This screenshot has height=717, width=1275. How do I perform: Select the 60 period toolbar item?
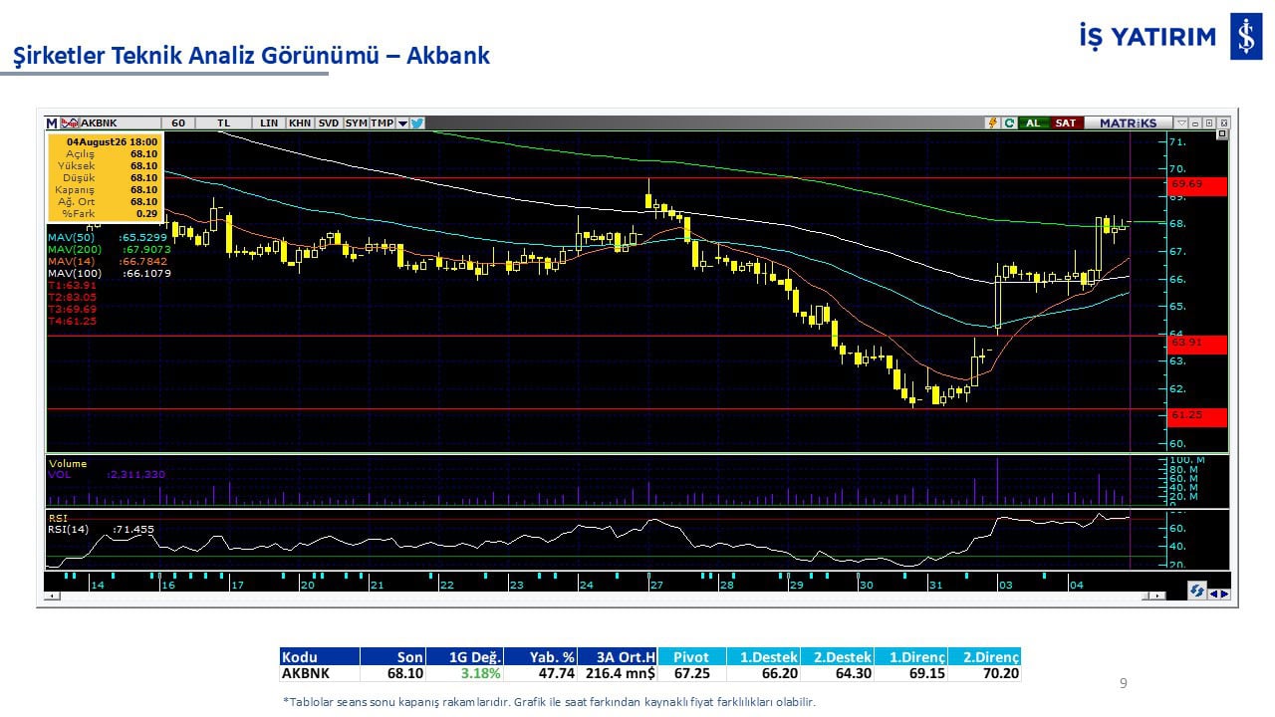click(178, 122)
